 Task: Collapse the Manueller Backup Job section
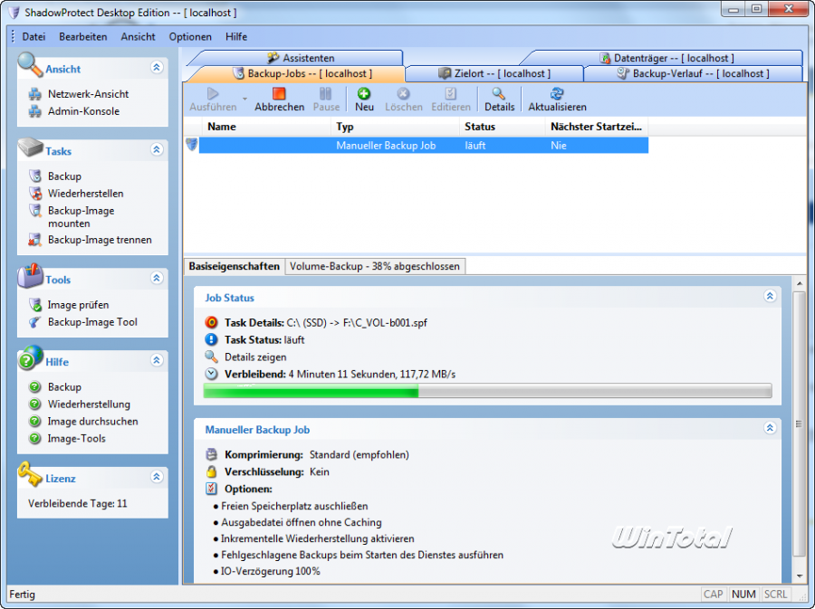pyautogui.click(x=770, y=428)
